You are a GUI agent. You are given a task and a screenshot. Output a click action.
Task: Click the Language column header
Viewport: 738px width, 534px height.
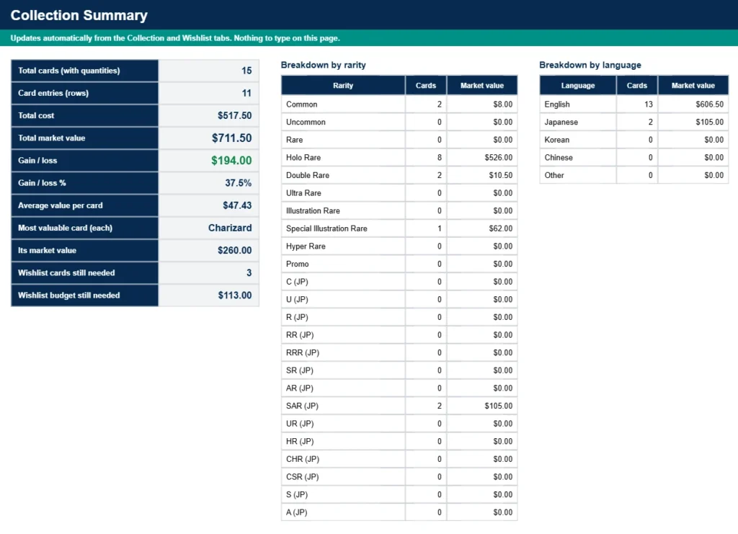pos(578,86)
